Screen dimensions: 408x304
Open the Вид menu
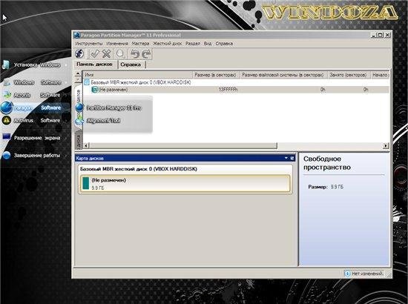[208, 44]
